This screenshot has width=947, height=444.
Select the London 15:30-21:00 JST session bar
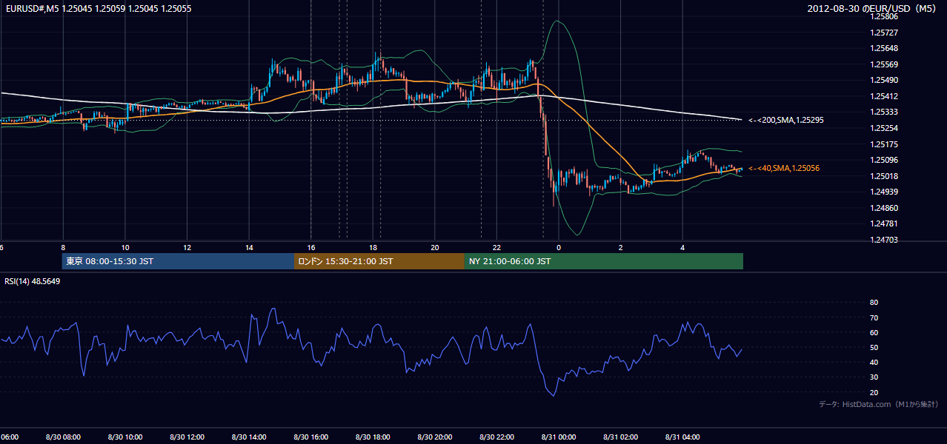[x=379, y=261]
